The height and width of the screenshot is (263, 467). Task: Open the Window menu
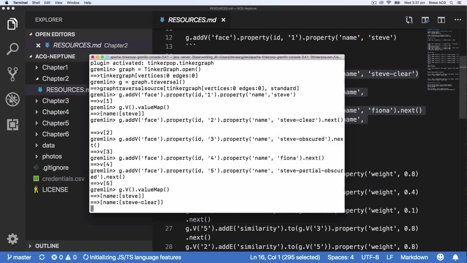[x=73, y=3]
